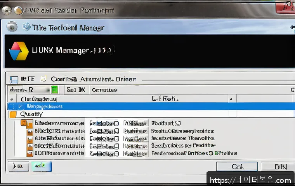Click the blue globe icon beside the Manager title
Viewport: 295px width, 186px height.
click(26, 27)
